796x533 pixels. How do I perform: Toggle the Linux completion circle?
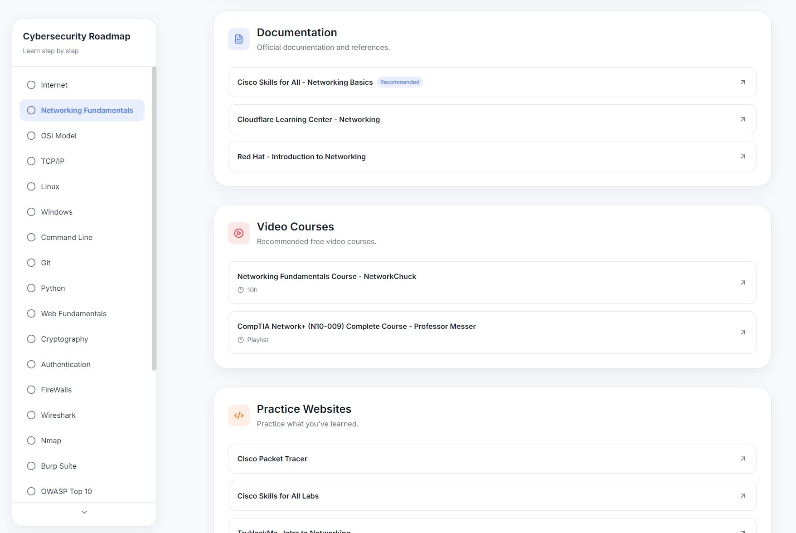[31, 186]
